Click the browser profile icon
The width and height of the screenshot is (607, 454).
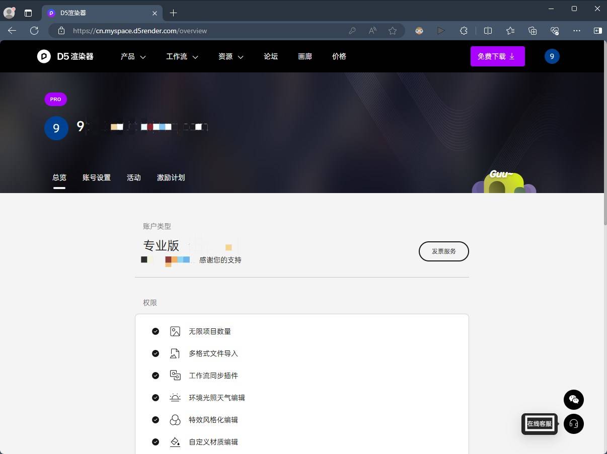click(x=9, y=13)
